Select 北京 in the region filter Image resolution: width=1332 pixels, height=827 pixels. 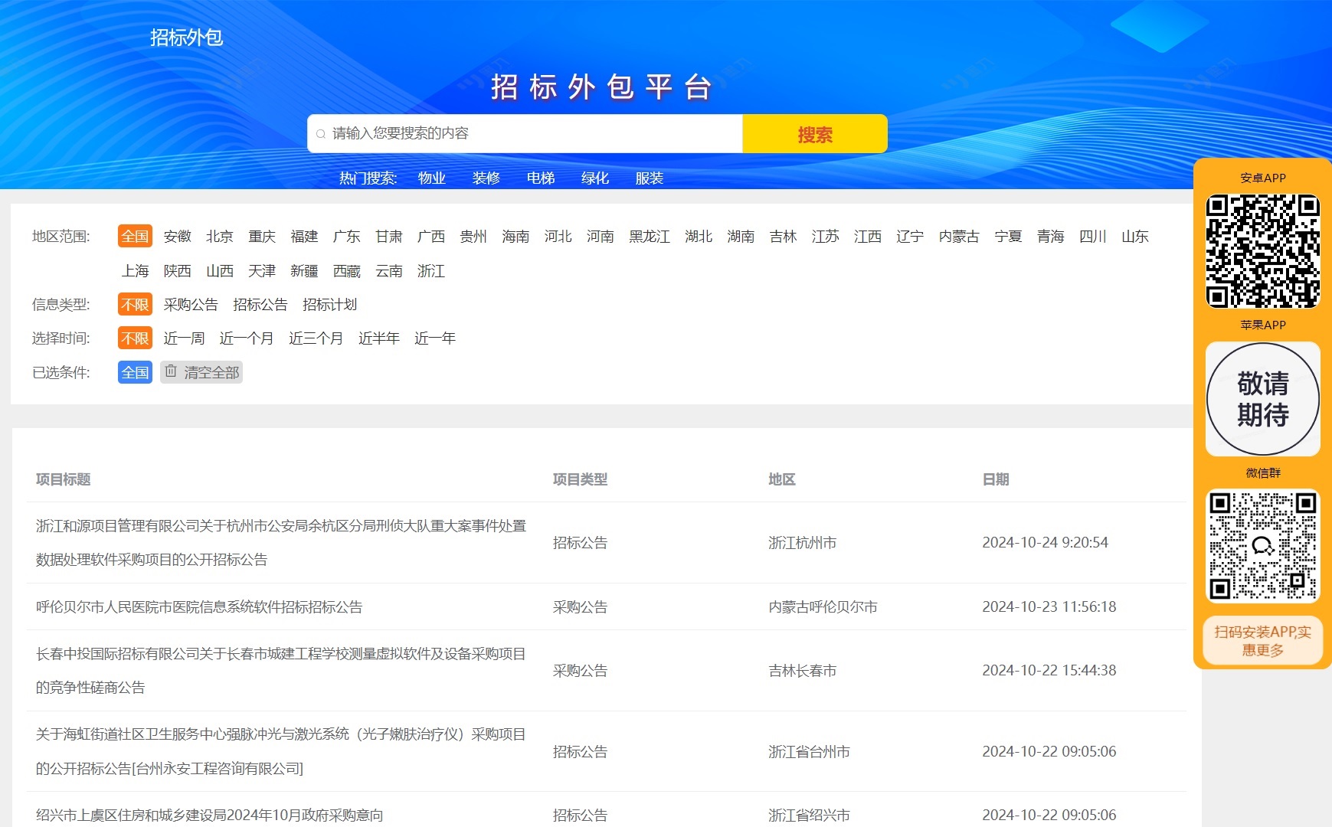219,237
